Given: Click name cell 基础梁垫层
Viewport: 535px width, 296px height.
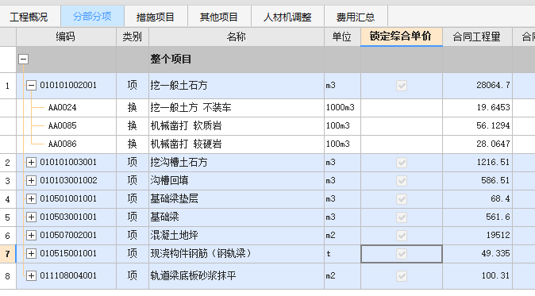Looking at the screenshot, I should pyautogui.click(x=236, y=199).
